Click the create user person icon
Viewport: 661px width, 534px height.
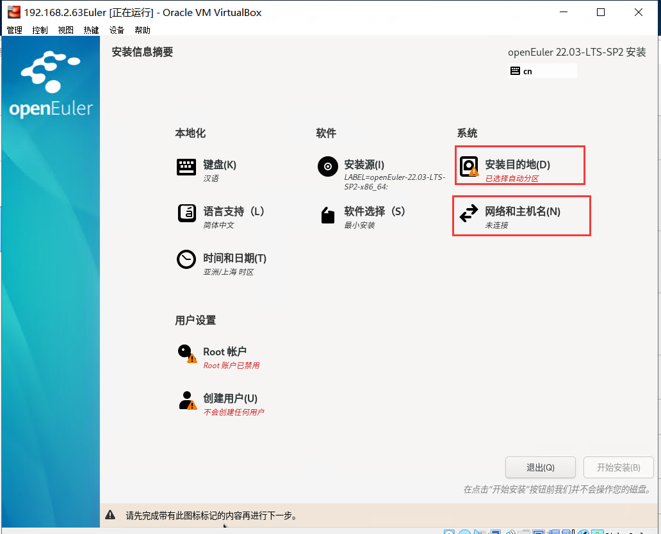tap(188, 400)
